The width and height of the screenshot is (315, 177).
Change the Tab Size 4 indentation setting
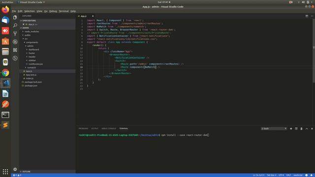click(x=271, y=175)
